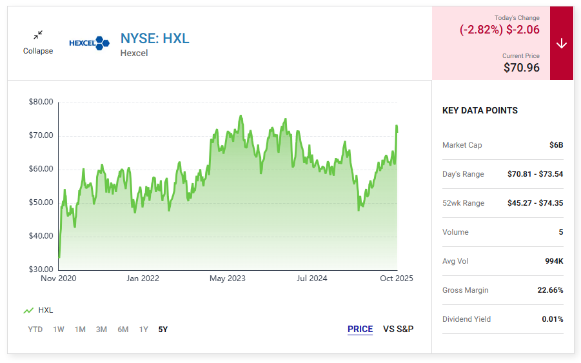Viewport: 581px width, 363px height.
Task: Click the 52wk Range label
Action: [463, 203]
